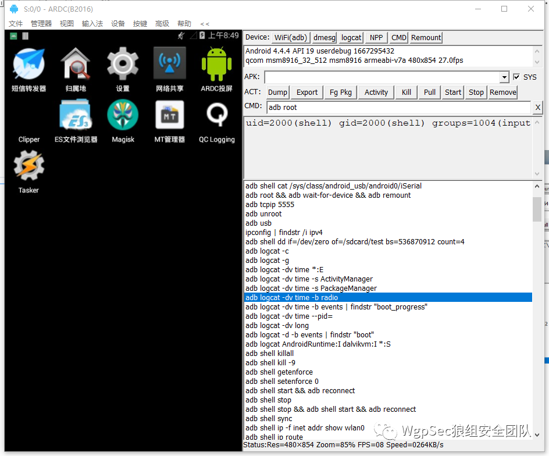Open the 设置 gear icon
Image resolution: width=549 pixels, height=456 pixels.
click(x=123, y=64)
